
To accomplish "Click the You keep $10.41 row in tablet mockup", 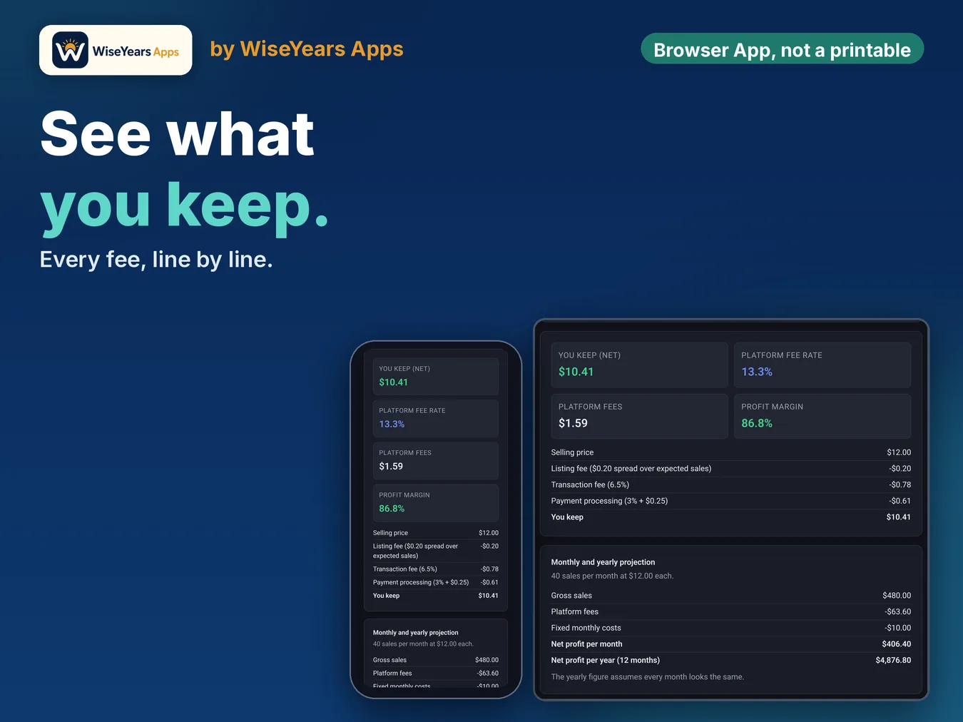I will pyautogui.click(x=730, y=517).
